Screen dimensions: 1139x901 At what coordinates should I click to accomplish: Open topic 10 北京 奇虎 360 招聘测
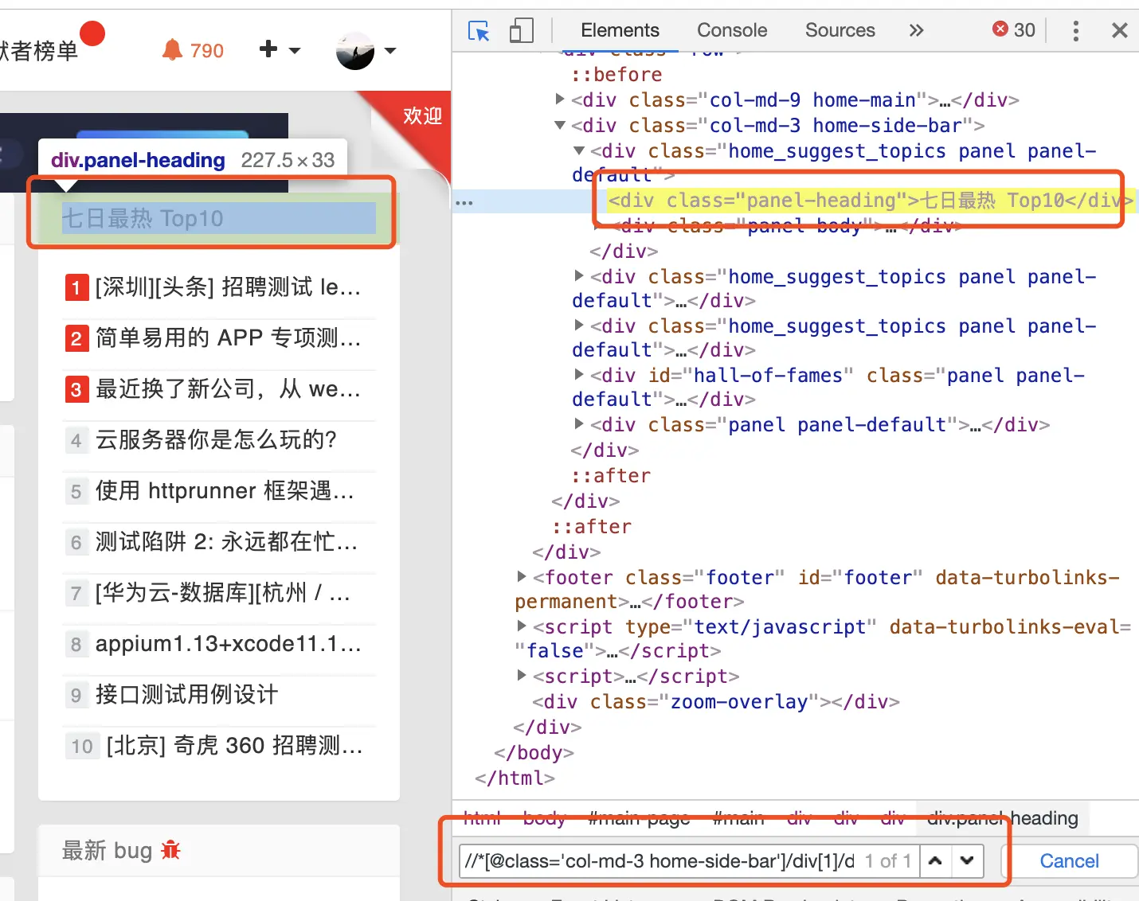tap(235, 746)
